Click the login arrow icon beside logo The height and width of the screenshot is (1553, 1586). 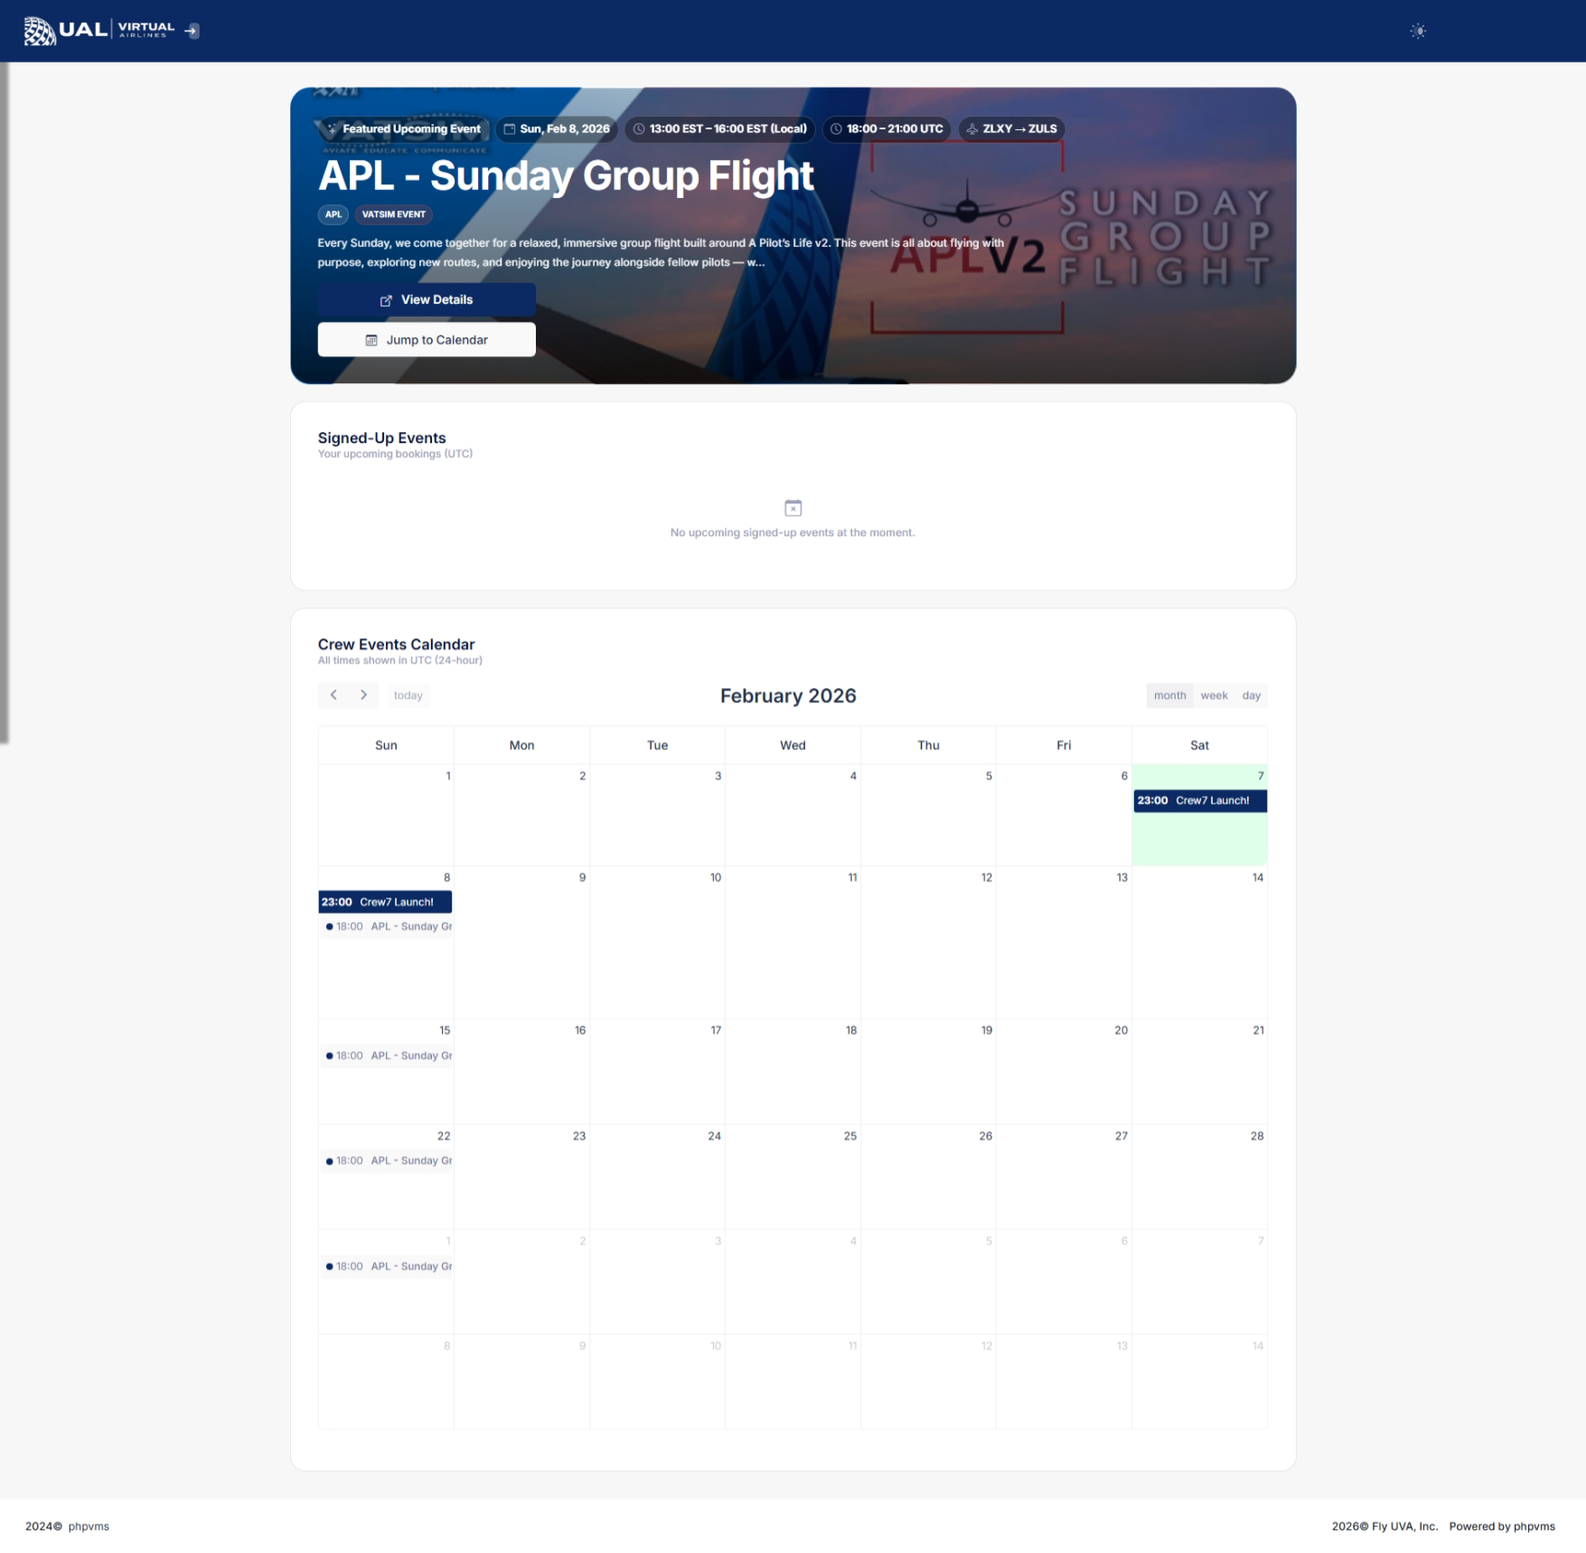192,31
